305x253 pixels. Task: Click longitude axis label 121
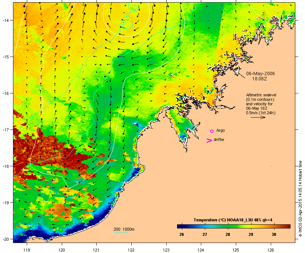click(96, 250)
